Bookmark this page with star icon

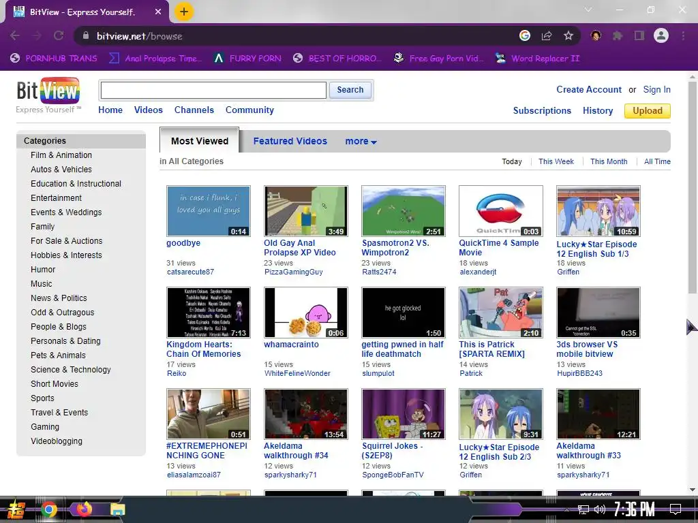click(568, 35)
